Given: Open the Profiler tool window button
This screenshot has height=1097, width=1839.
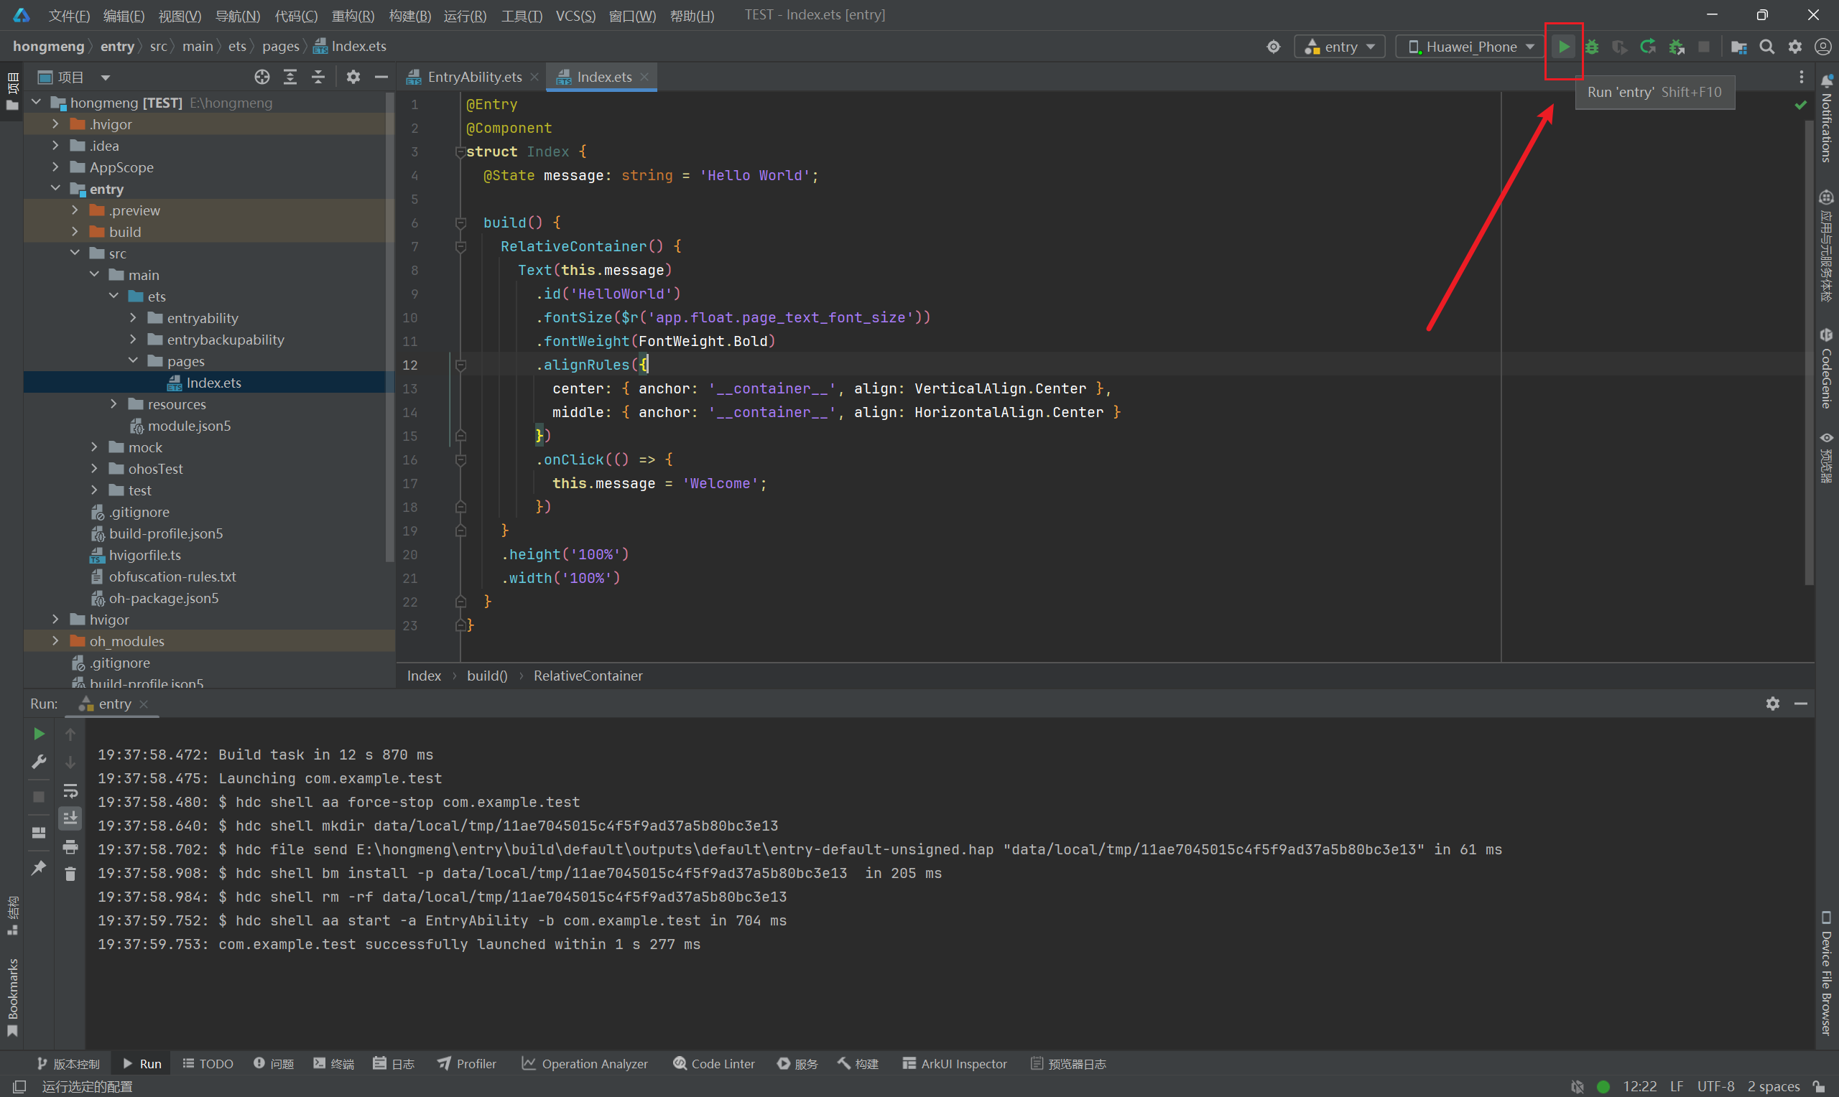Looking at the screenshot, I should click(x=467, y=1064).
